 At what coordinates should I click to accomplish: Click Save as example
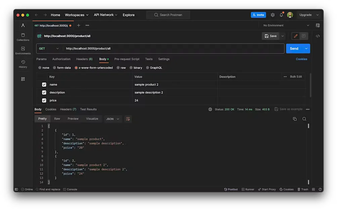(x=288, y=109)
